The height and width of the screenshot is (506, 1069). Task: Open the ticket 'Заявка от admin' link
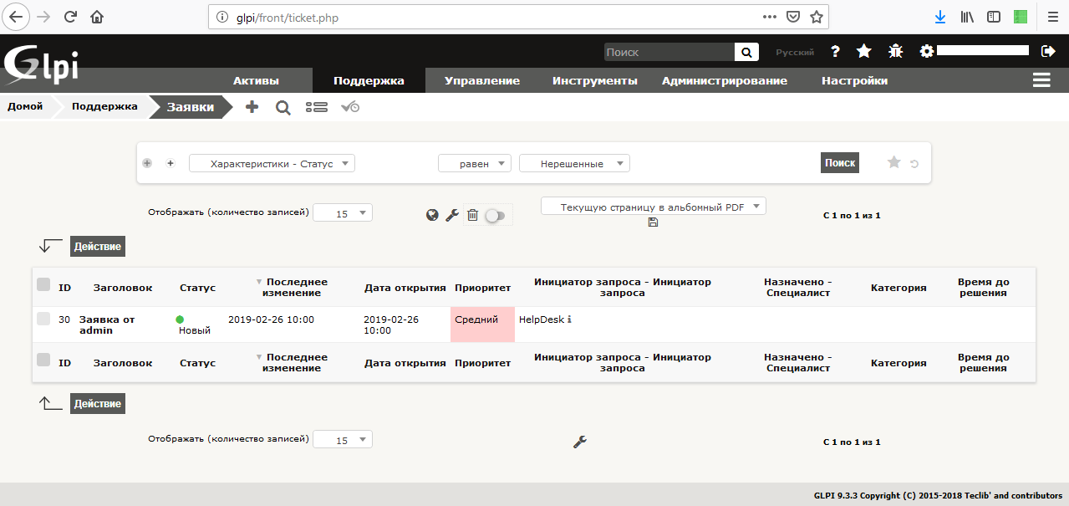[x=106, y=325]
